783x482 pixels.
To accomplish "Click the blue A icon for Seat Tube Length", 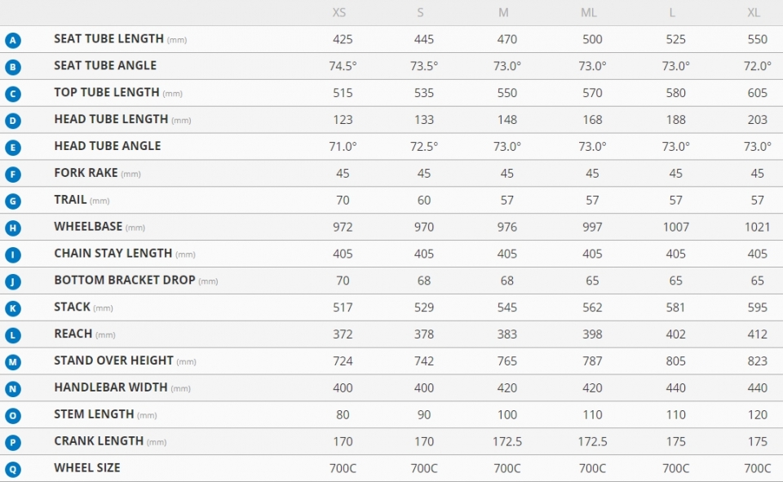I will point(13,40).
